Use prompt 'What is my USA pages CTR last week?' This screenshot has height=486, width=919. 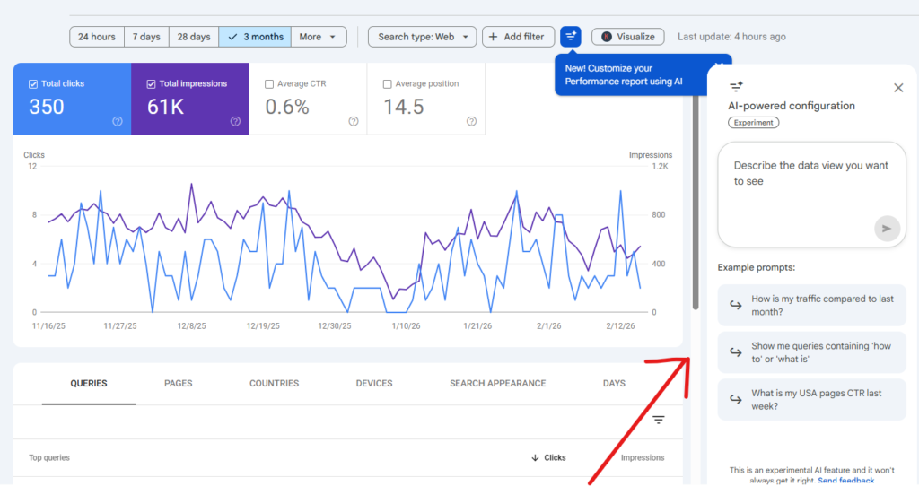811,399
